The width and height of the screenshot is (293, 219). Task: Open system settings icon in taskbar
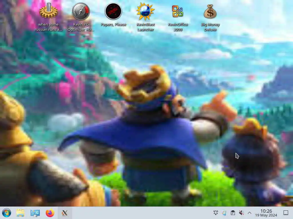pyautogui.click(x=35, y=213)
